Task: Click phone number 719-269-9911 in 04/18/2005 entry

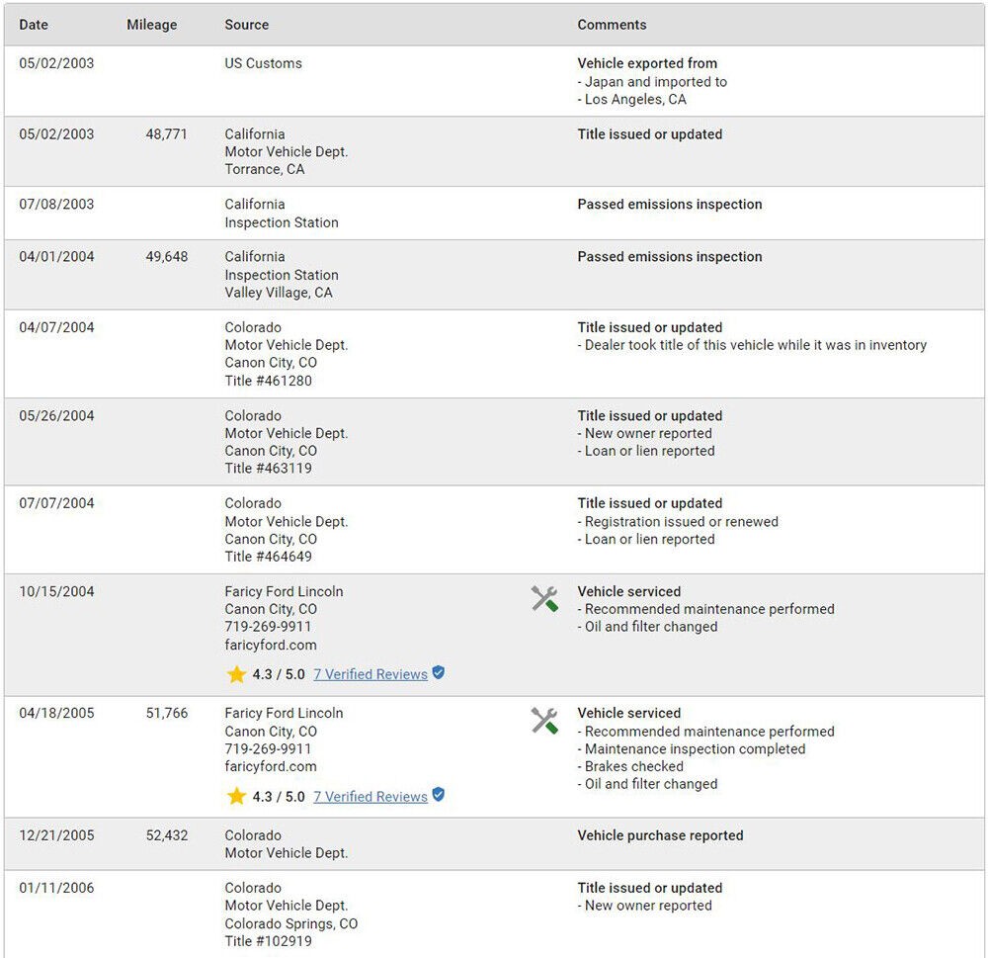Action: pyautogui.click(x=268, y=749)
